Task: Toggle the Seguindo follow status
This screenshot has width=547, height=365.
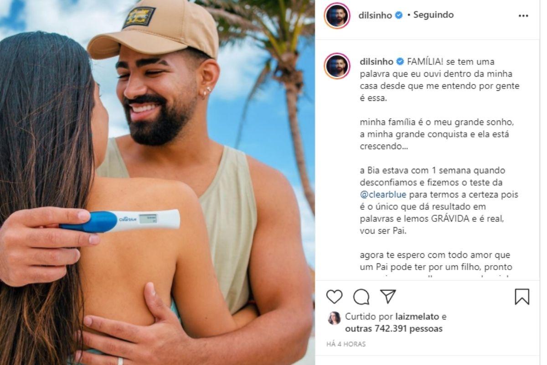Action: tap(433, 15)
